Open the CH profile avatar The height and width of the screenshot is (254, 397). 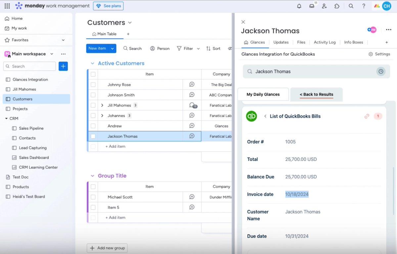386,6
